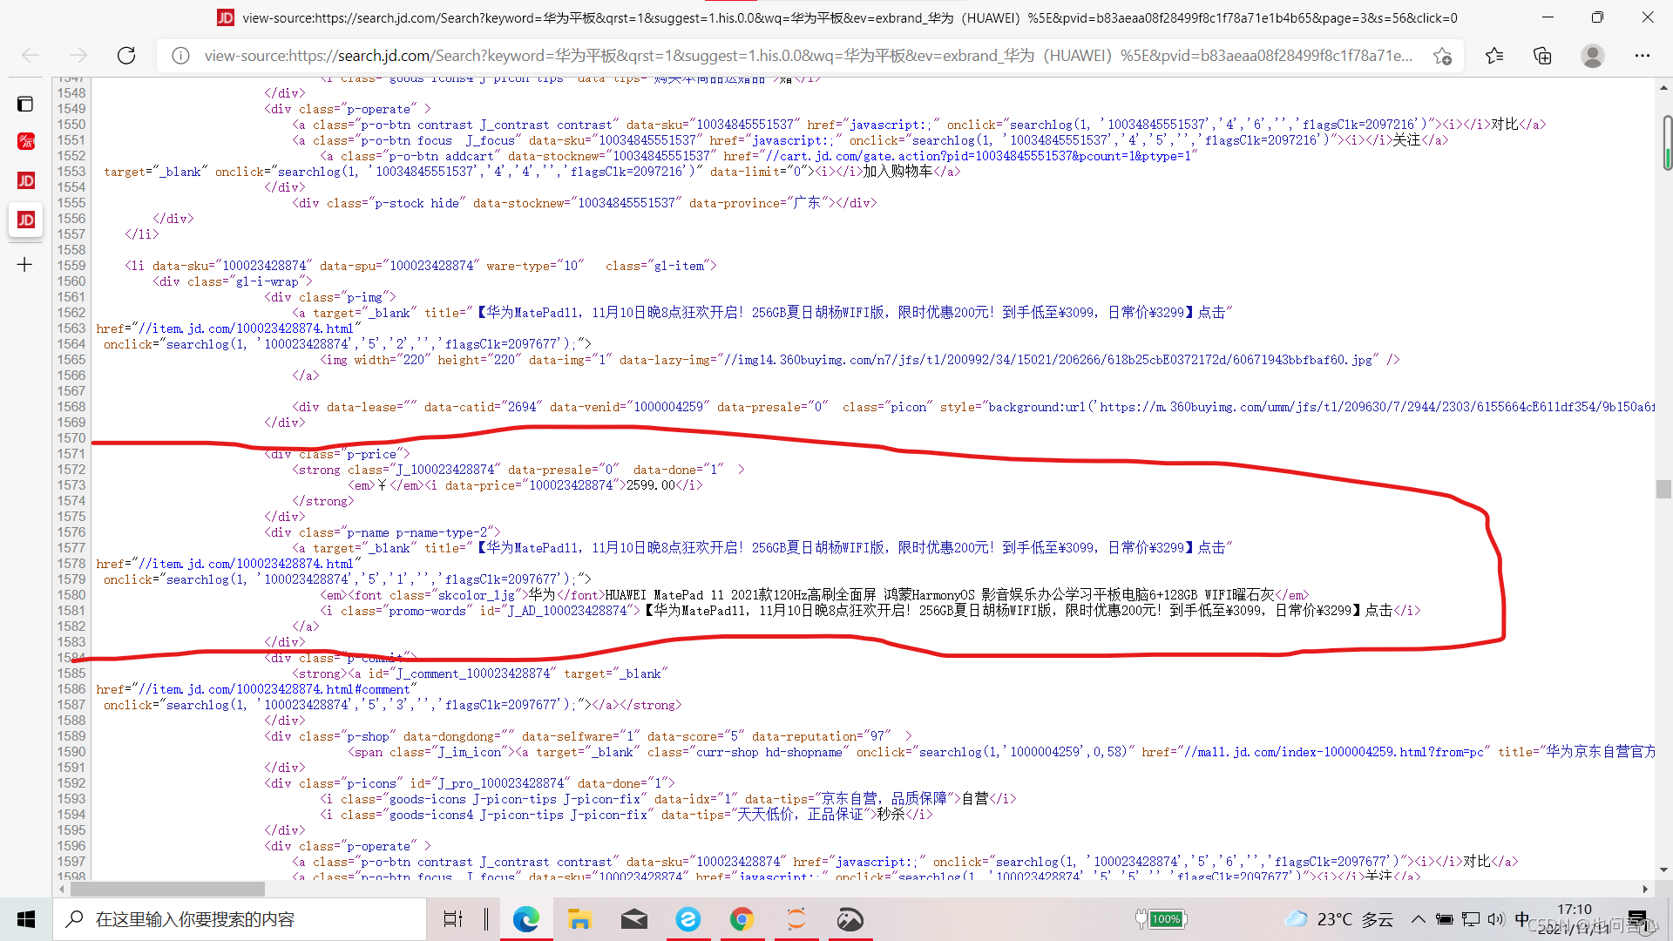1673x941 pixels.
Task: Click the horizontal scrollbar right arrow
Action: [x=1645, y=890]
